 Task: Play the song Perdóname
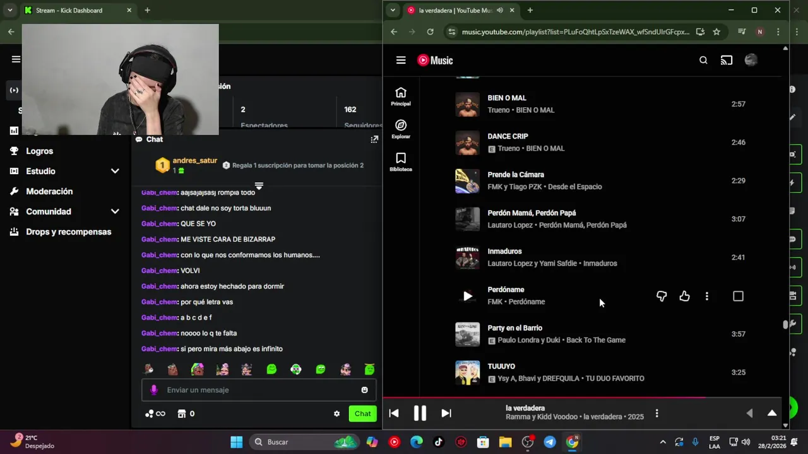pos(467,296)
